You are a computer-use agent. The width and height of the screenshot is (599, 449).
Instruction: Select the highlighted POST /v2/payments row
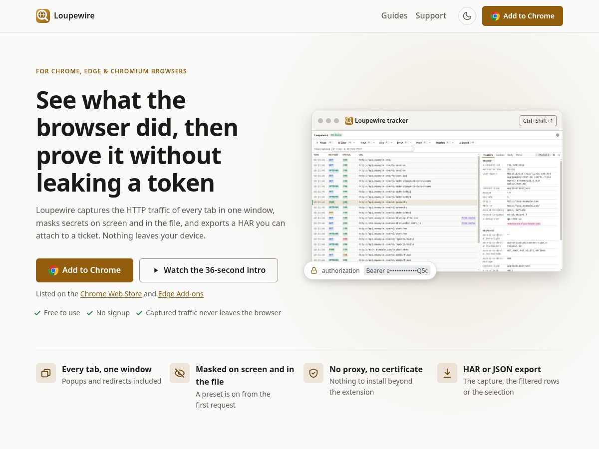tap(395, 202)
